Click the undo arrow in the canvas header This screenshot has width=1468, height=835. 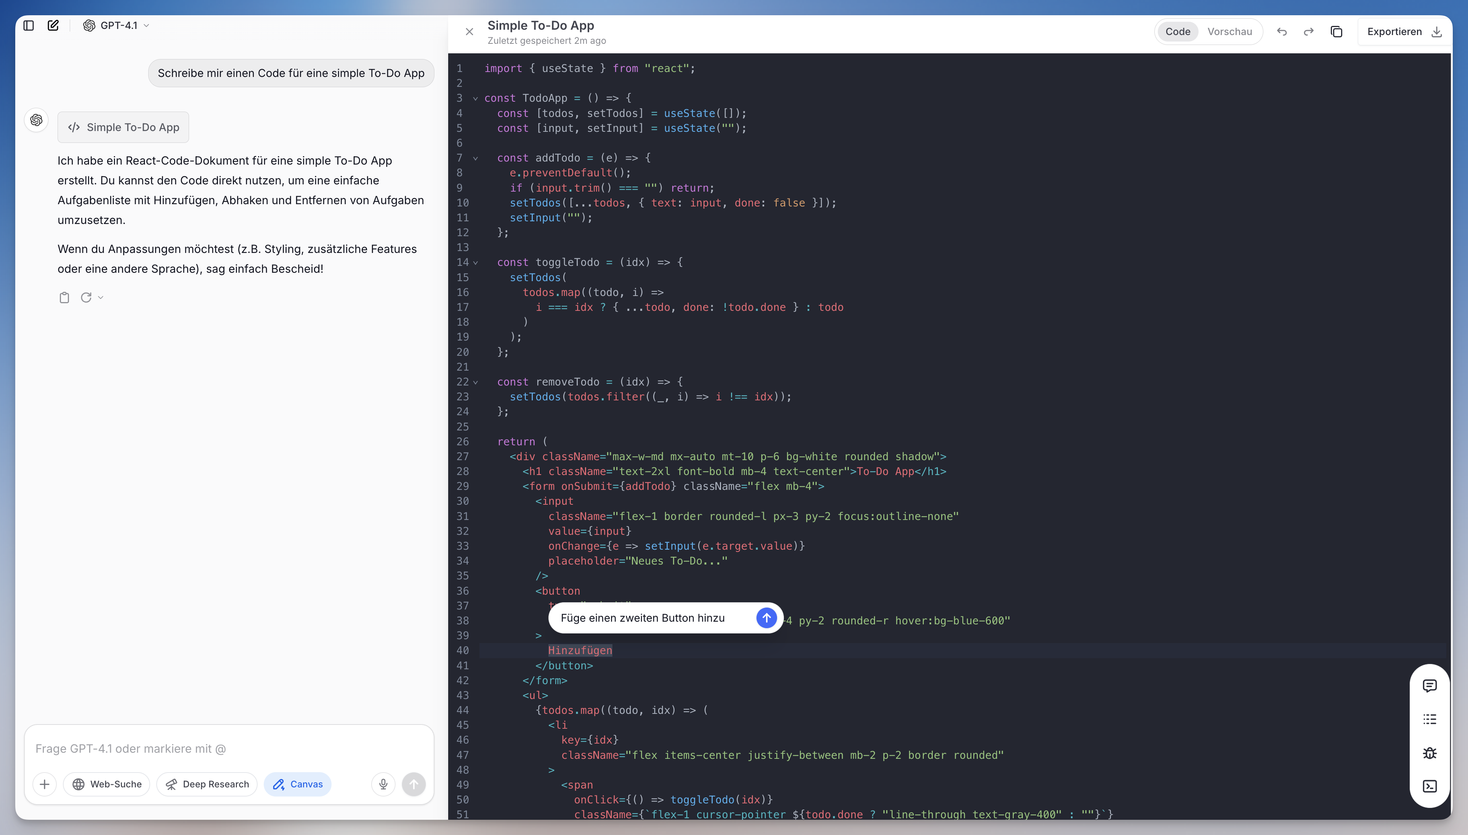click(1282, 32)
